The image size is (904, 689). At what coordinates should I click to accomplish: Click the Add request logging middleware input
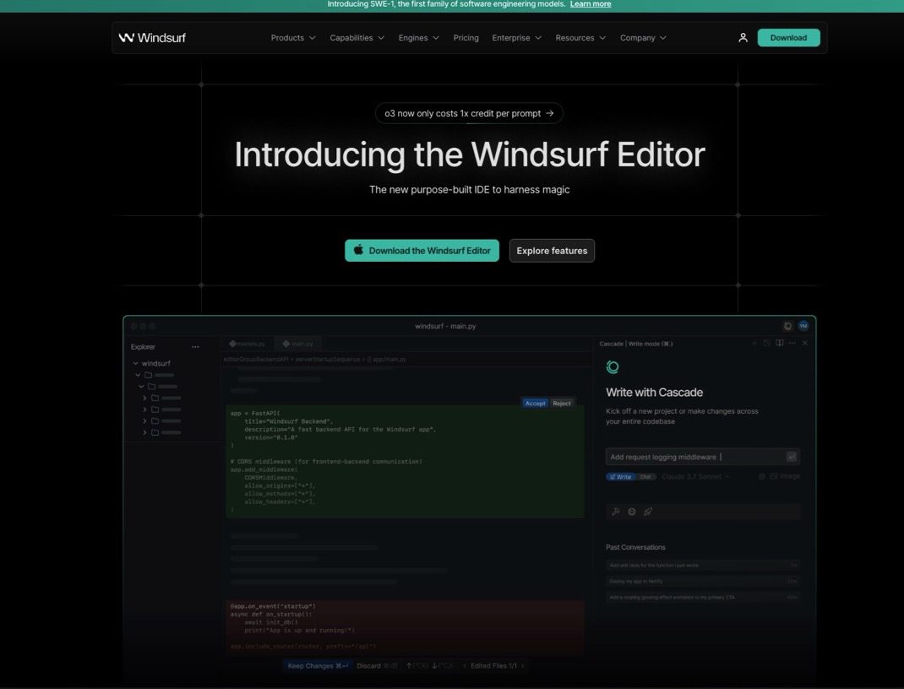click(x=694, y=457)
